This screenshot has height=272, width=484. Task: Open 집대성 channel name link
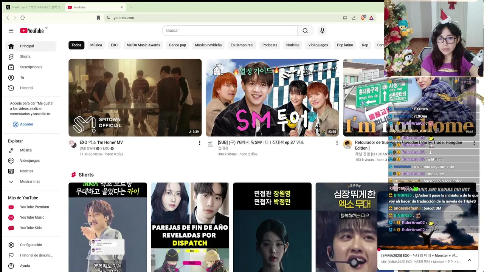pyautogui.click(x=223, y=148)
